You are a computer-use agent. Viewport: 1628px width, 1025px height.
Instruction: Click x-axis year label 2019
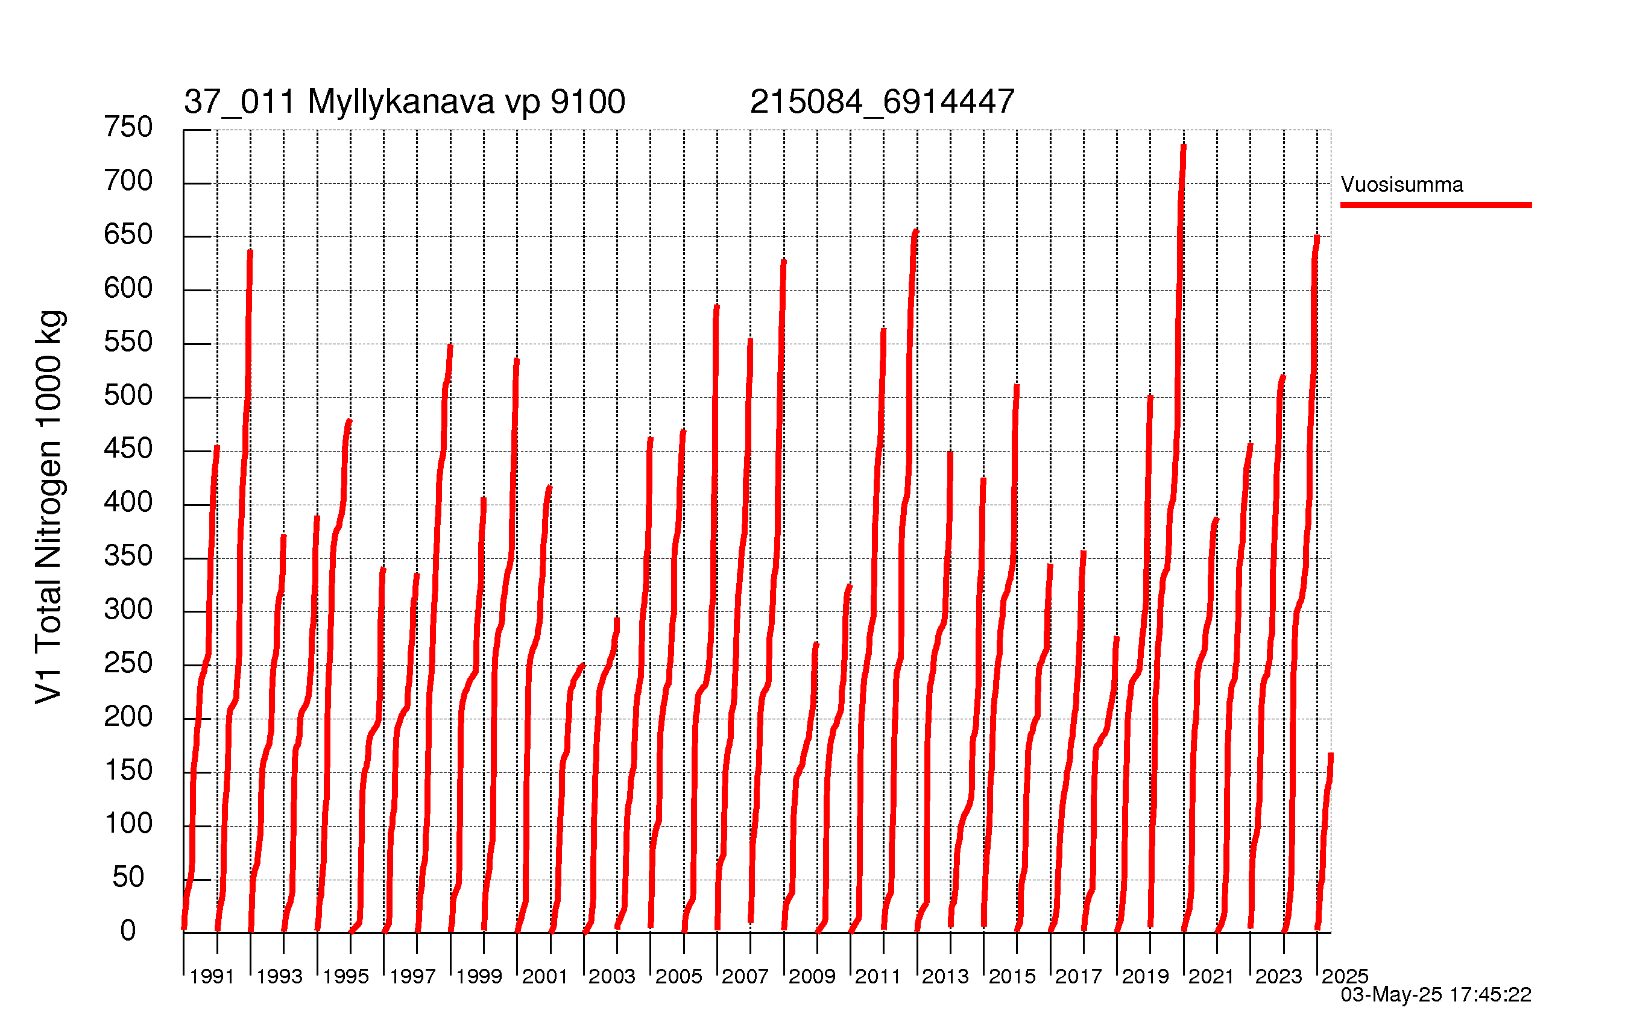(1145, 977)
